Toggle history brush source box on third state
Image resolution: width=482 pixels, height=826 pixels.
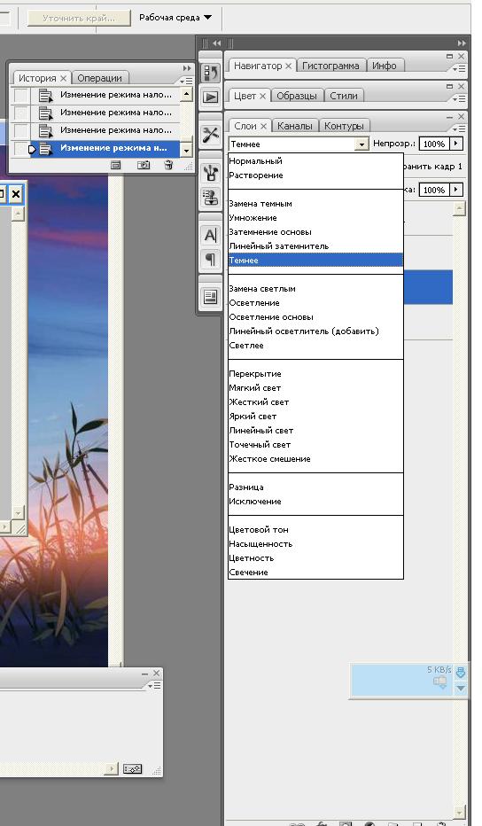20,130
